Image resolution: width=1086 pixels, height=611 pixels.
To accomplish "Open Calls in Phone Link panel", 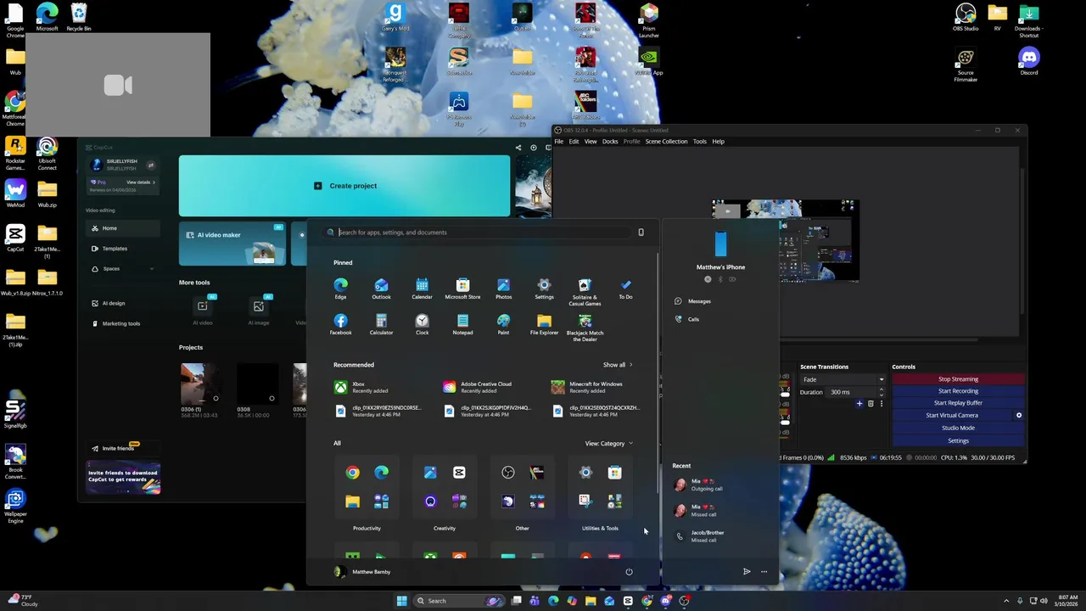I will [687, 319].
